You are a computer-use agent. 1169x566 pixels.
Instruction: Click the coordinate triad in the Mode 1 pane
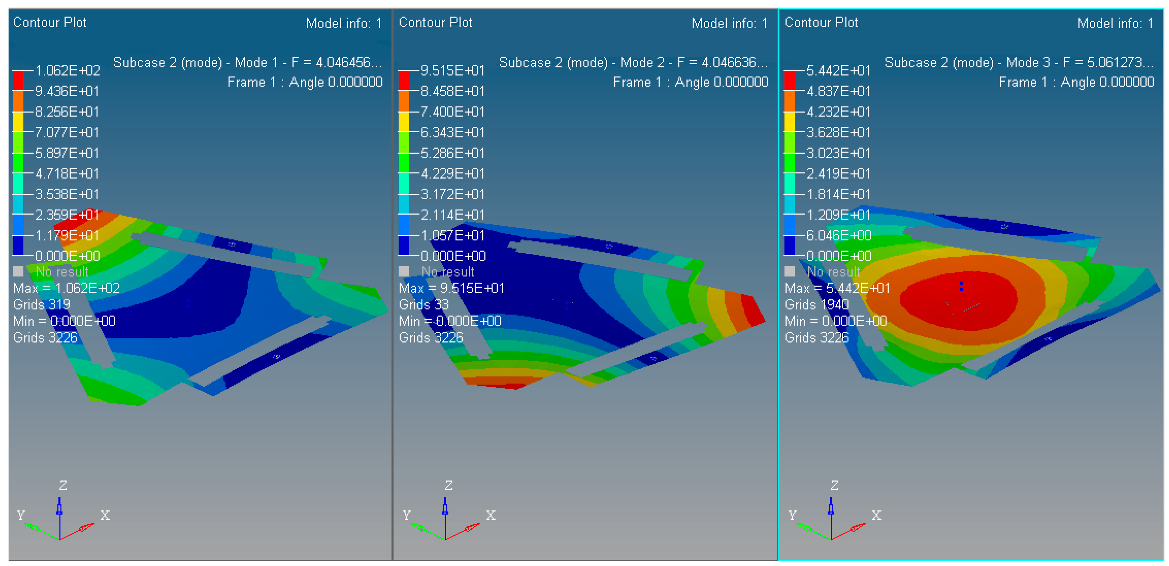click(x=60, y=521)
